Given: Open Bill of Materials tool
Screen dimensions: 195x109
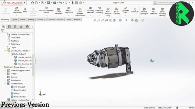Looking at the screenshot, I should tap(116, 11).
